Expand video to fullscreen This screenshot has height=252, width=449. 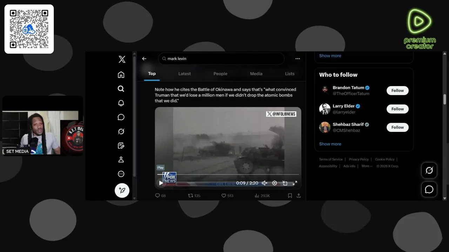click(x=295, y=183)
